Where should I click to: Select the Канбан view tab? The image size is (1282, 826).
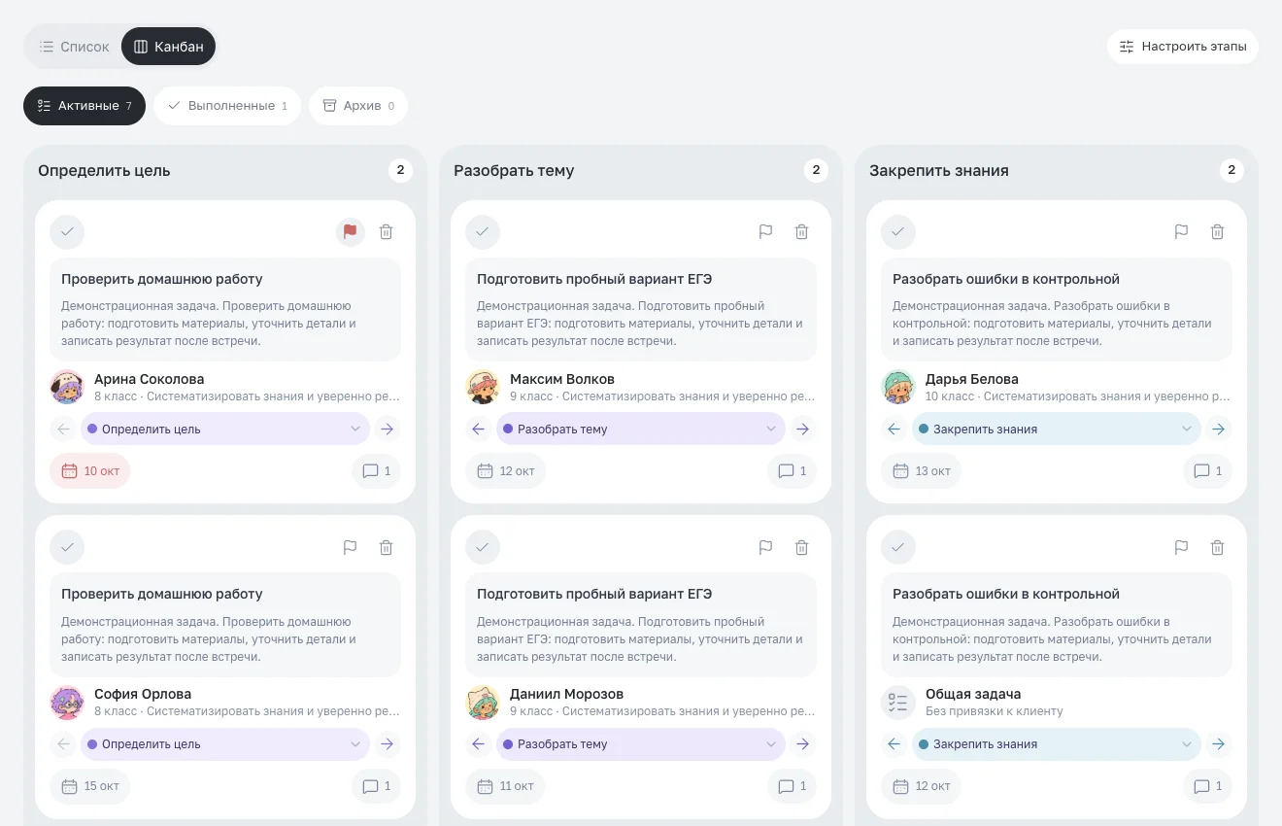pos(168,47)
